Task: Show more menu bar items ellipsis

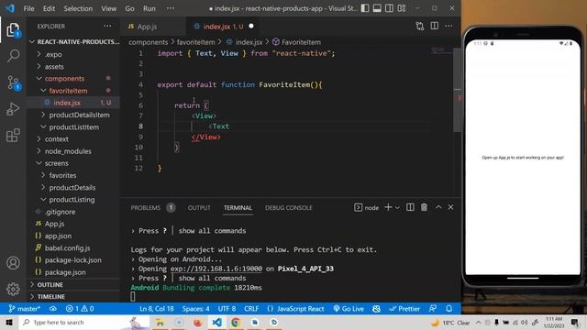Action: 171,8
